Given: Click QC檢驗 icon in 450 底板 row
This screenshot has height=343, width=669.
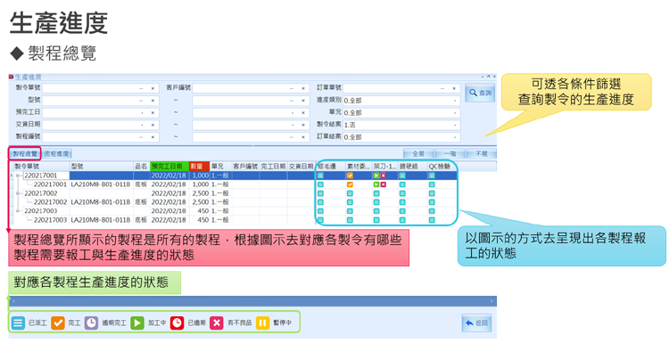Looking at the screenshot, I should [x=432, y=220].
